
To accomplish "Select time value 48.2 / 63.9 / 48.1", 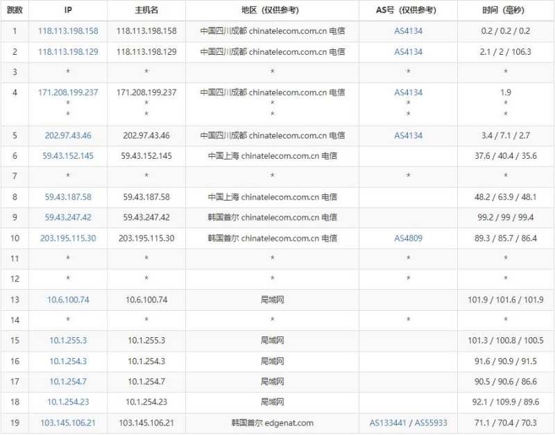I will click(506, 197).
